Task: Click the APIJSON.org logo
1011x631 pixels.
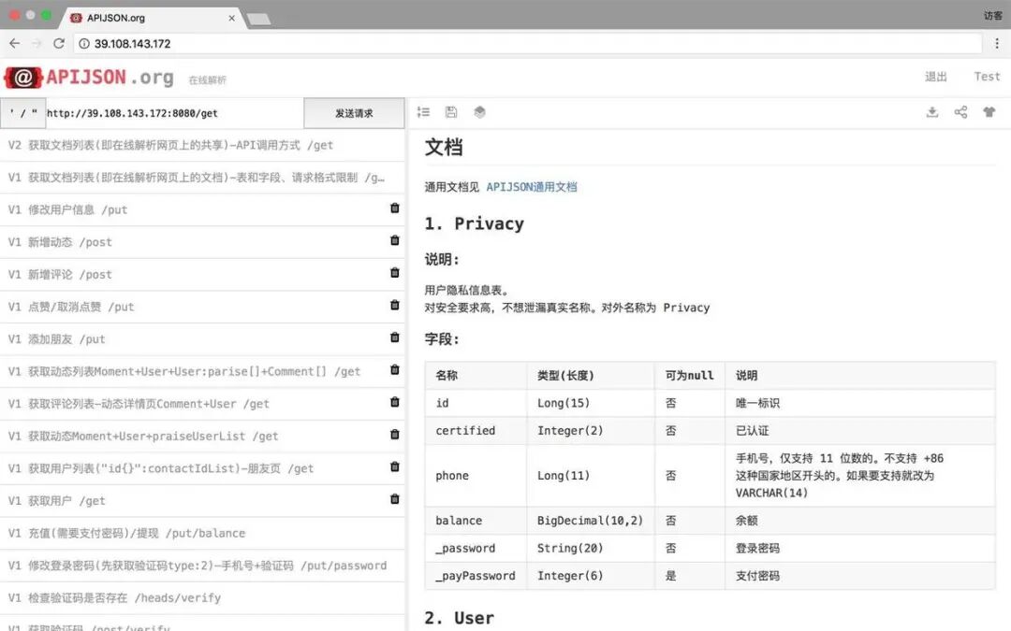Action: 89,77
